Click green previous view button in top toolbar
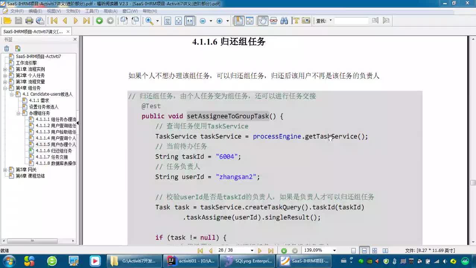The height and width of the screenshot is (268, 476). 99,21
